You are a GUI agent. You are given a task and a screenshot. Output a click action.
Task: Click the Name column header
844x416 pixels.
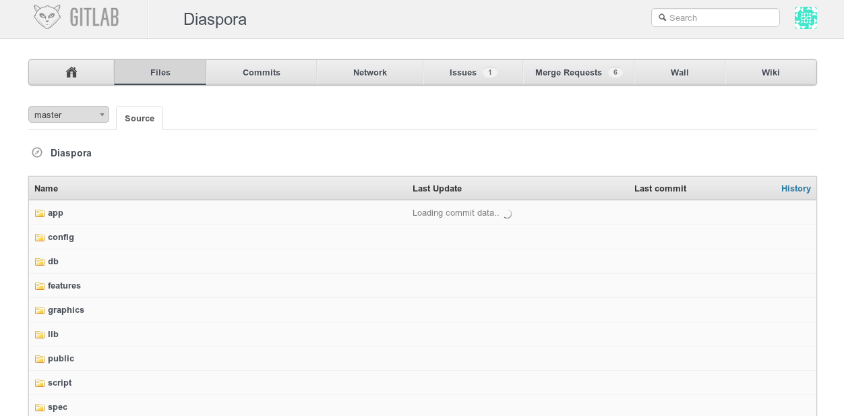(x=47, y=189)
